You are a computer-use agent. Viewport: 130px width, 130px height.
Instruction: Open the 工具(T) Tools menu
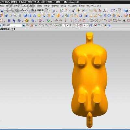25,6
